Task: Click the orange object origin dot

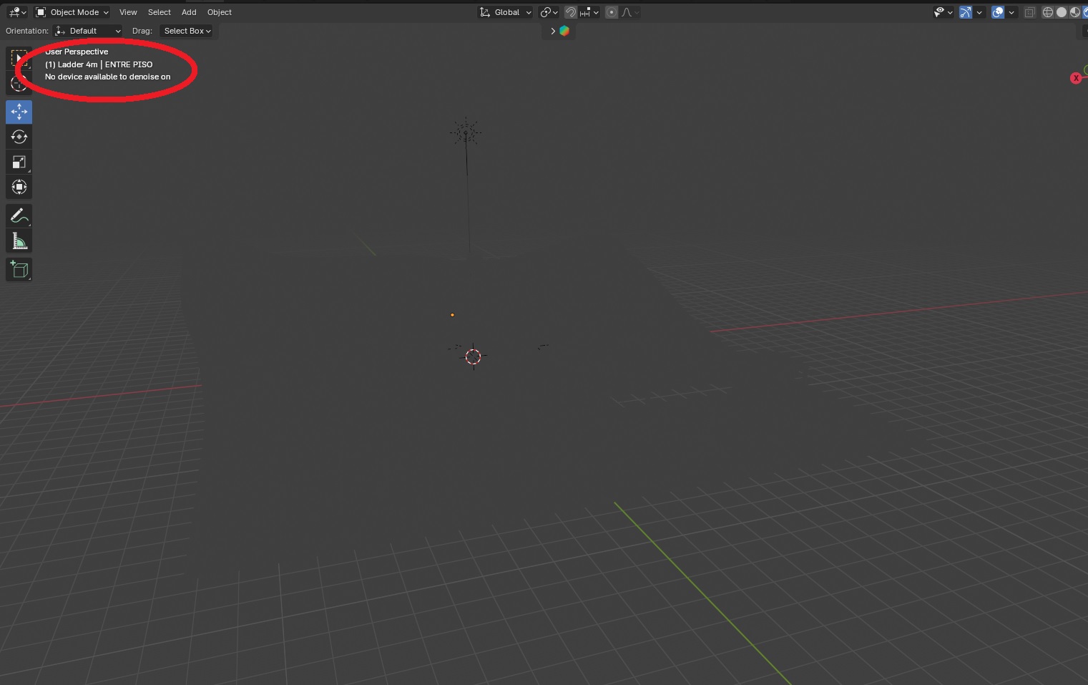Action: 452,315
